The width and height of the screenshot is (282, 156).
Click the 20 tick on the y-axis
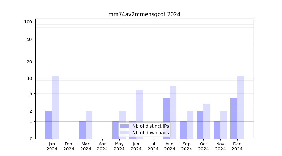[x=29, y=62]
